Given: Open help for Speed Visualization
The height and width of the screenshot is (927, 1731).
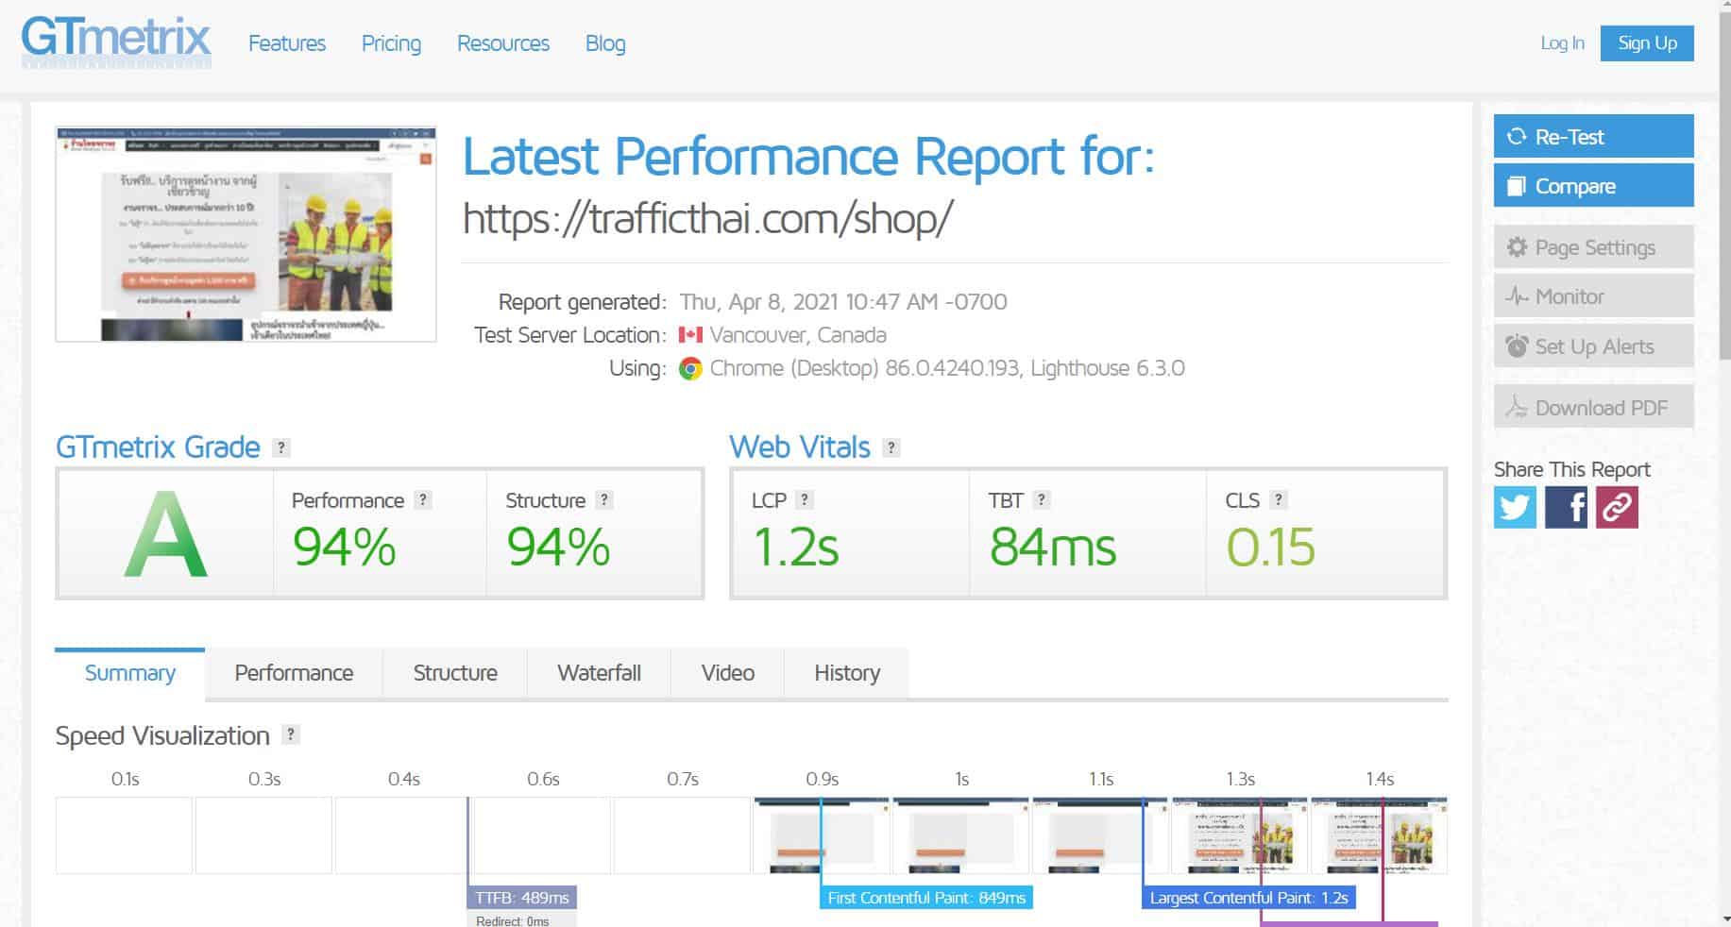Looking at the screenshot, I should point(291,734).
